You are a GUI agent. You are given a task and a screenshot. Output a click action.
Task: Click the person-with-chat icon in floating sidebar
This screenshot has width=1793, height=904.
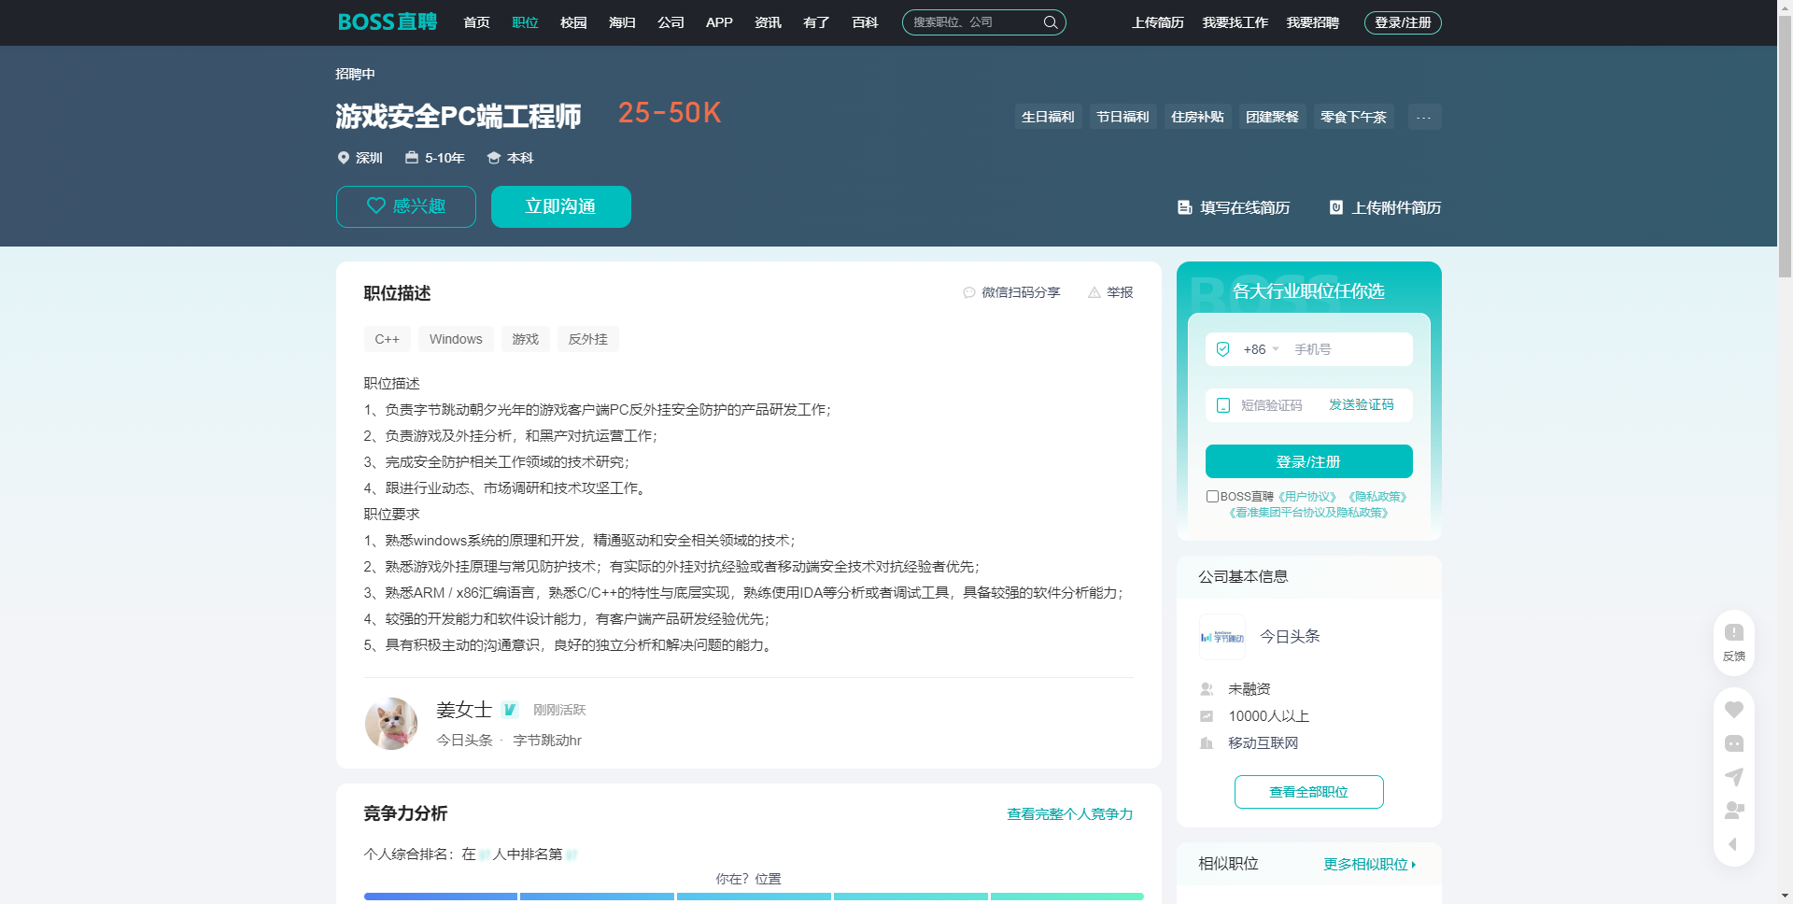click(x=1733, y=810)
